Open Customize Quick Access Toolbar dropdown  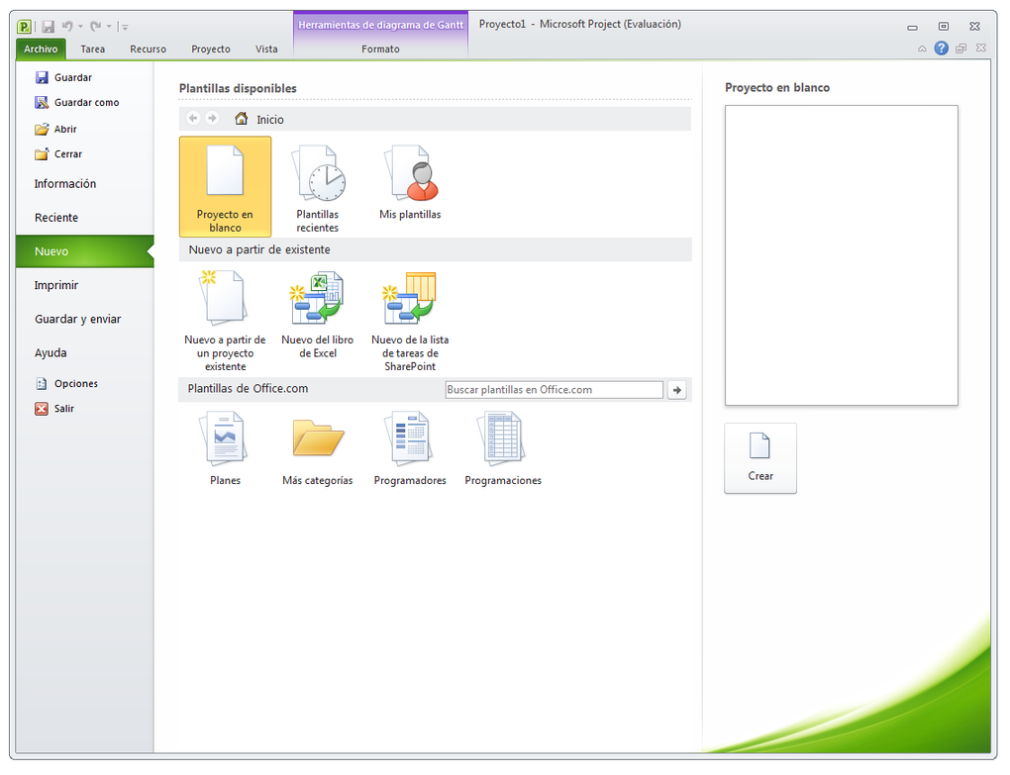[x=125, y=27]
